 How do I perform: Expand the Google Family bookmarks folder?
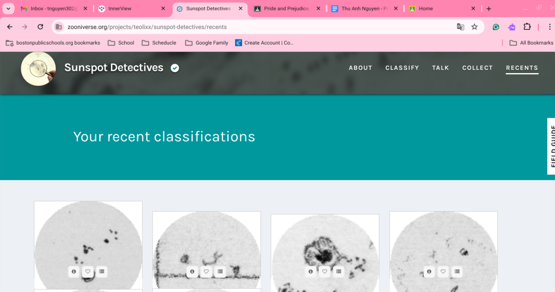206,43
